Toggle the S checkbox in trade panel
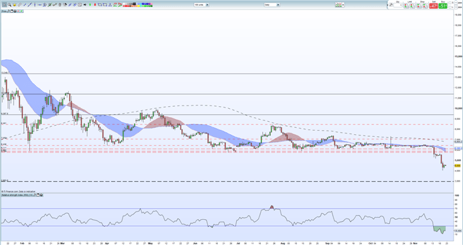Screen dimensions: 463x245 (450, 3)
